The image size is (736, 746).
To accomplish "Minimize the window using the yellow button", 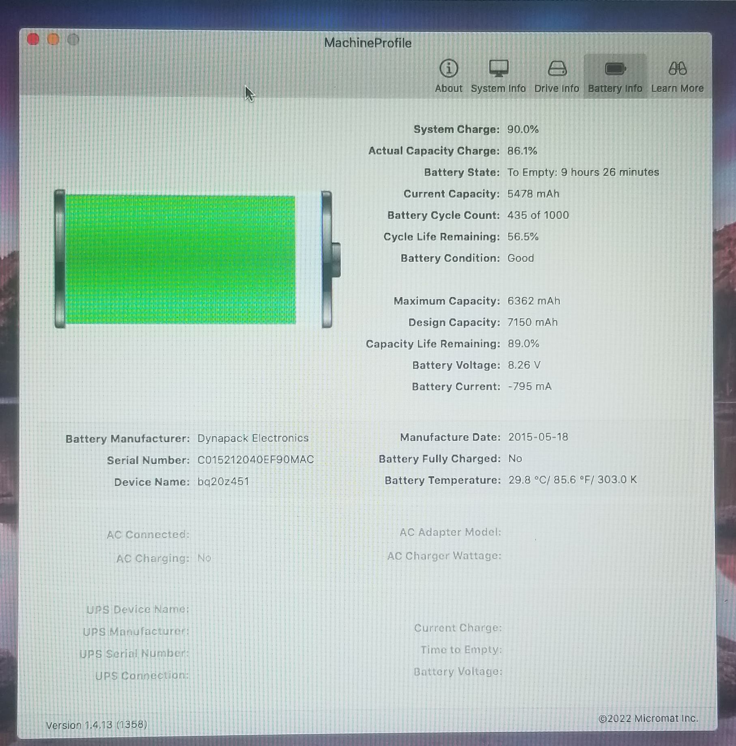I will click(54, 39).
